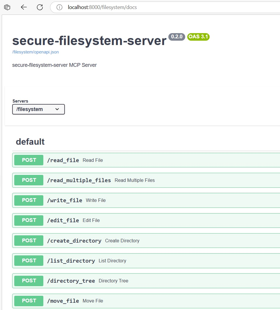
Task: Click the 0.2.0 version badge
Action: (x=177, y=37)
